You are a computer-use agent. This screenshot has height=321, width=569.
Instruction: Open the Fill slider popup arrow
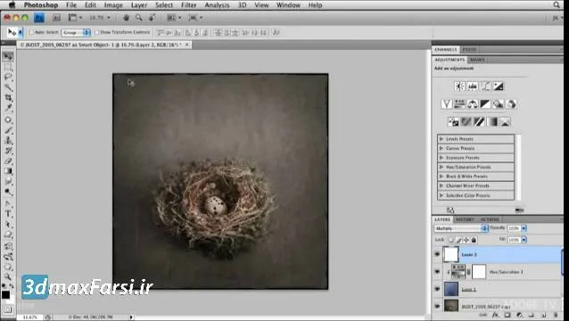click(524, 240)
